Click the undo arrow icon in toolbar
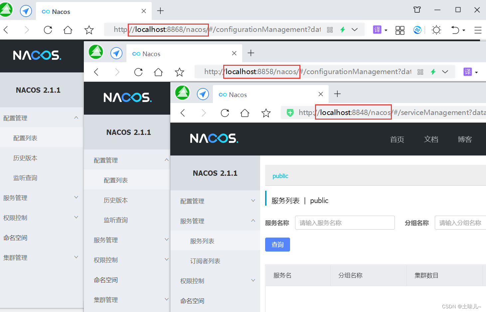The image size is (486, 312). (x=455, y=30)
